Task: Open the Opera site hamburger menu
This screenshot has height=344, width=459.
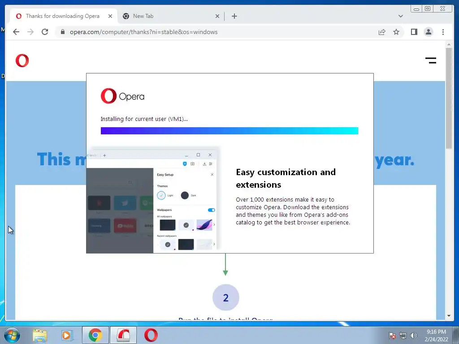Action: [x=431, y=60]
